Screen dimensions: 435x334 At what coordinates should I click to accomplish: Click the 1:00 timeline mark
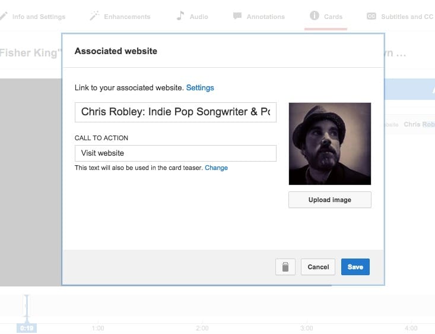tap(98, 328)
